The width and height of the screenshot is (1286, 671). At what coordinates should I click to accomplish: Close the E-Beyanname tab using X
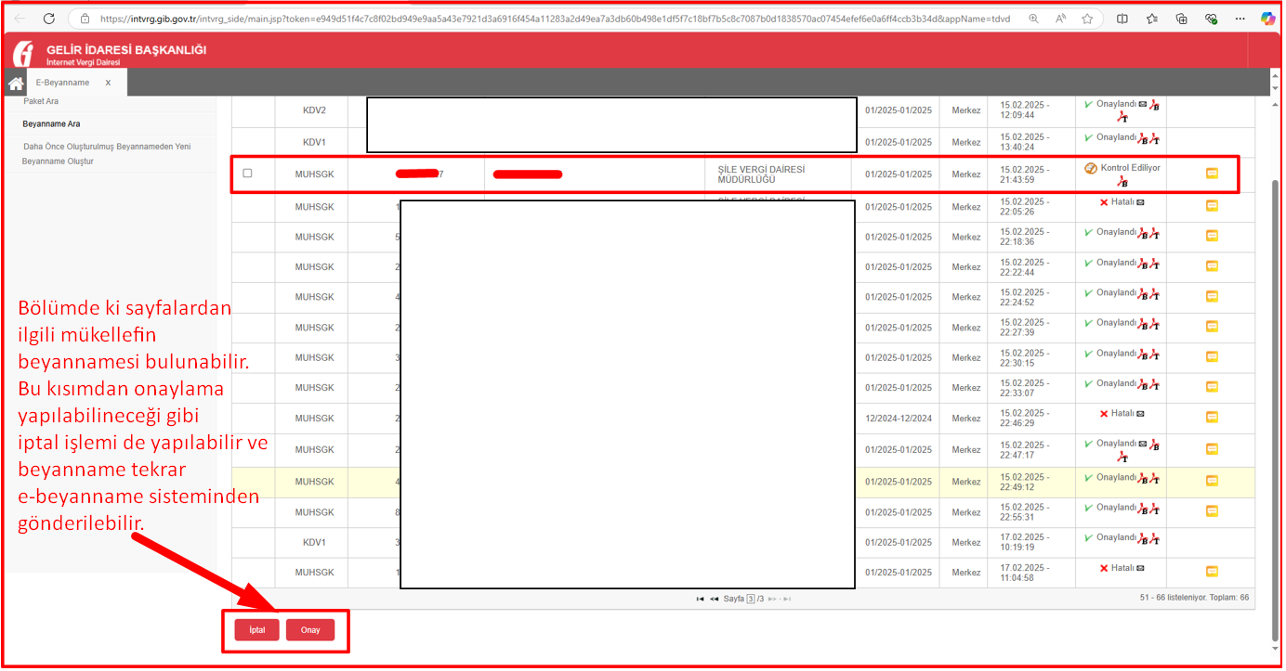108,83
